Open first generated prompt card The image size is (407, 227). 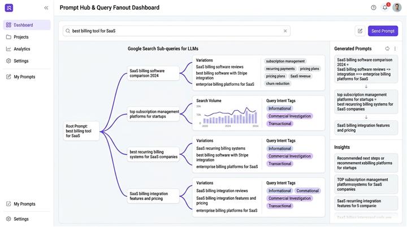coord(366,69)
